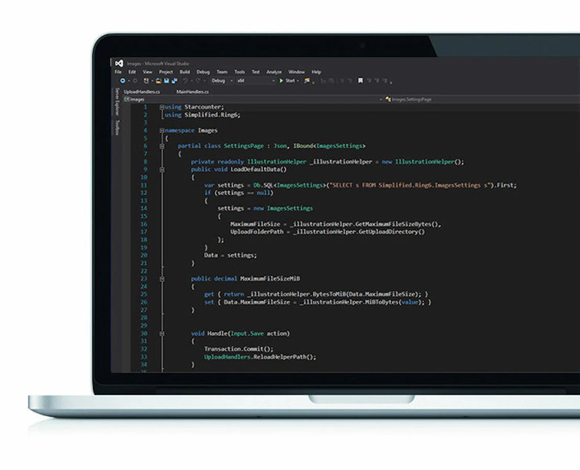
Task: Open the Tools menu
Action: 239,72
